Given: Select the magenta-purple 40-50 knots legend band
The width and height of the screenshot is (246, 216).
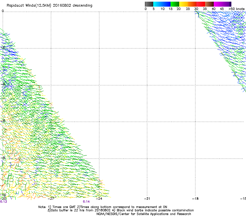Looking at the screenshot, I should click(222, 4).
